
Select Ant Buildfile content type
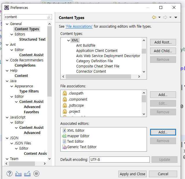tap(86, 45)
